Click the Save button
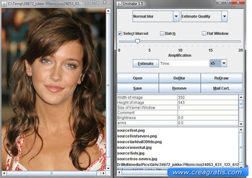Image resolution: width=252 pixels, height=178 pixels. pyautogui.click(x=137, y=88)
